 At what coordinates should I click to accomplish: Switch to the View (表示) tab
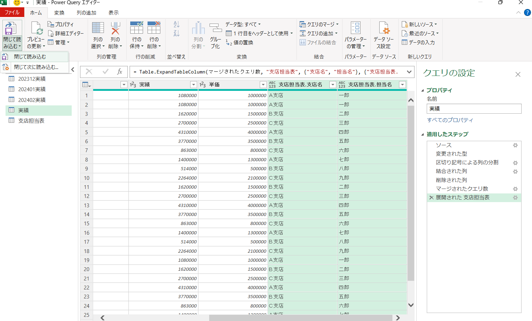click(114, 12)
